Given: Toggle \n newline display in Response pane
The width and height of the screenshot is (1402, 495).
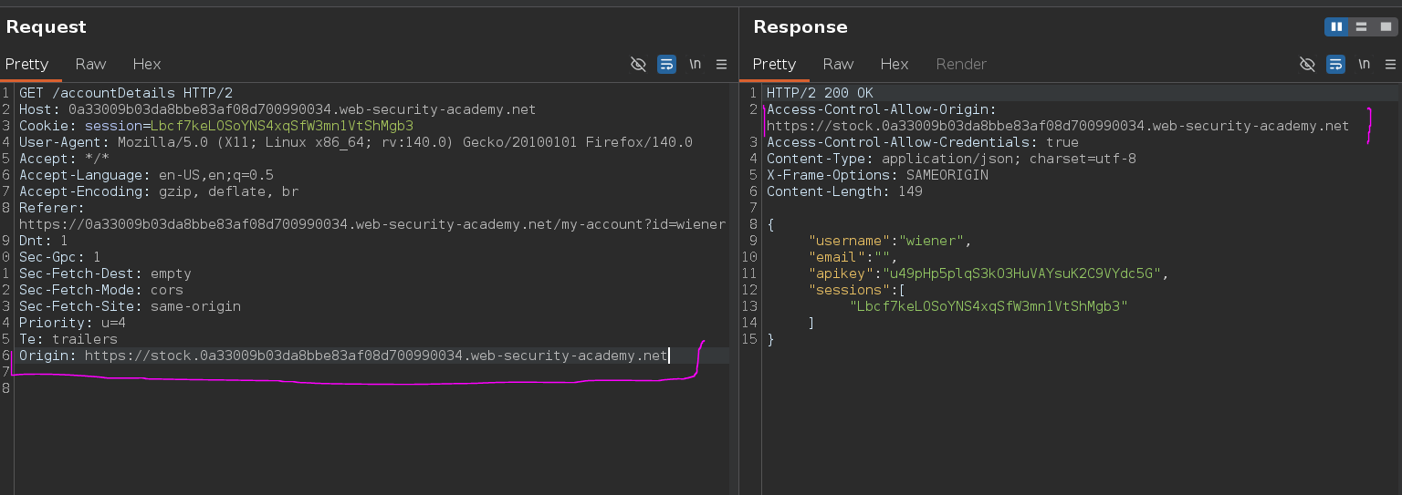Looking at the screenshot, I should tap(1365, 64).
